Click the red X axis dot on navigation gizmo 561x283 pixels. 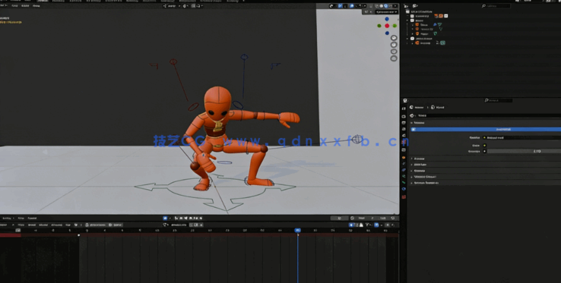(x=387, y=26)
